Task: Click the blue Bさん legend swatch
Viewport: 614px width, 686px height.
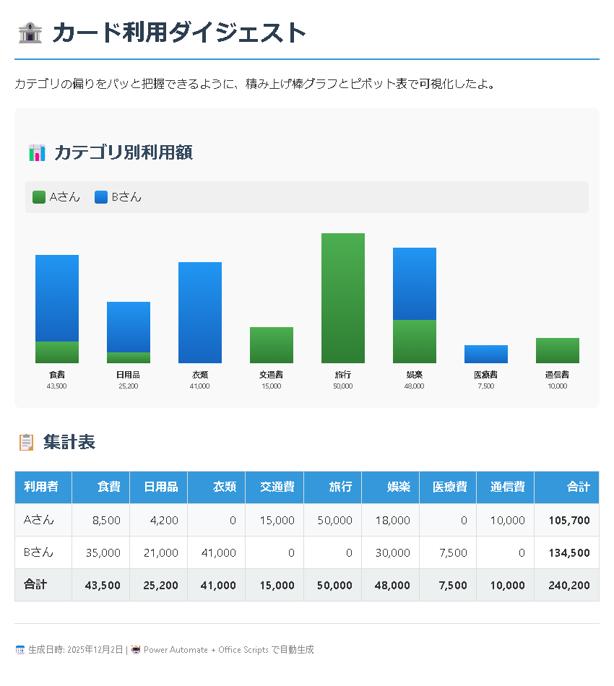Action: [101, 197]
